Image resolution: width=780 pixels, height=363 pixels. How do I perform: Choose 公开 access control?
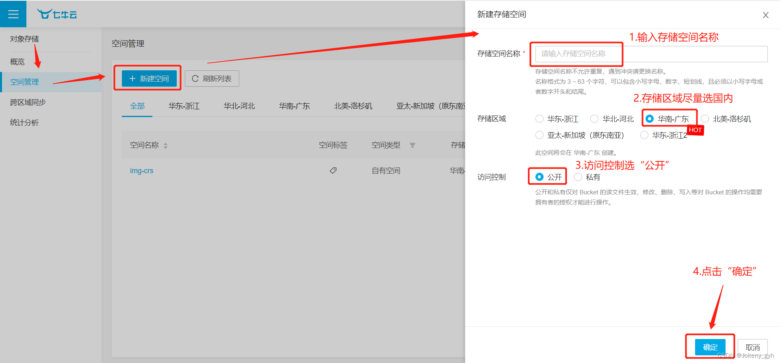point(539,177)
